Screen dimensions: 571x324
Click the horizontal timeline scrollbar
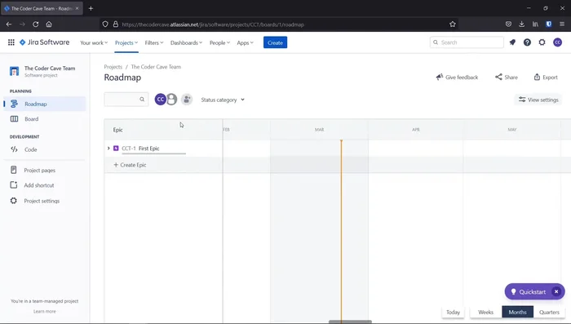pyautogui.click(x=350, y=322)
